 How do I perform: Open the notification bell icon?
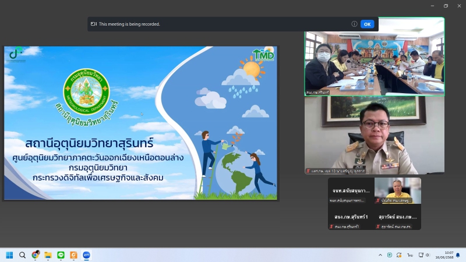pos(458,255)
